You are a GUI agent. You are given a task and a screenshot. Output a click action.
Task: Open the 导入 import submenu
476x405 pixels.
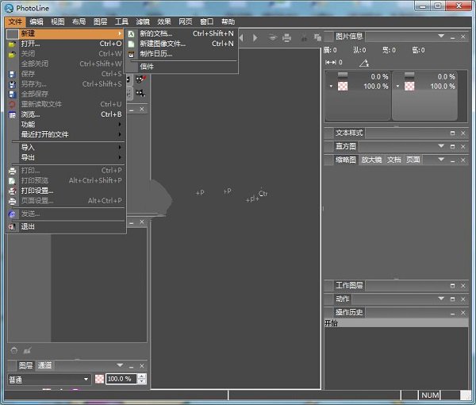point(66,148)
